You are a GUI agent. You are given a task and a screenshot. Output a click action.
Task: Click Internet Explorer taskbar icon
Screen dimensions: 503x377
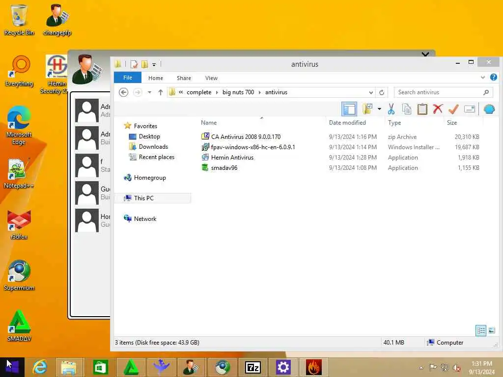[40, 367]
